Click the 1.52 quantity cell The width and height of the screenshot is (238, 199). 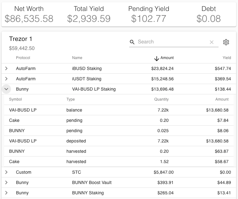coord(164,162)
